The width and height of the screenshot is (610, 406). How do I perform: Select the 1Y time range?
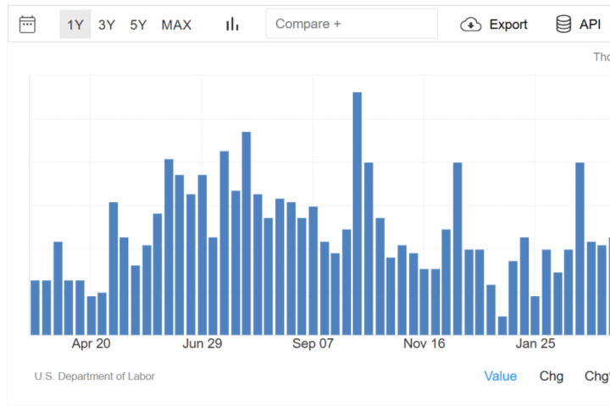click(75, 25)
